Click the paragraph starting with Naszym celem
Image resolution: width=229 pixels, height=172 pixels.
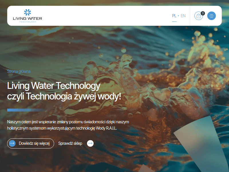pyautogui.click(x=68, y=125)
